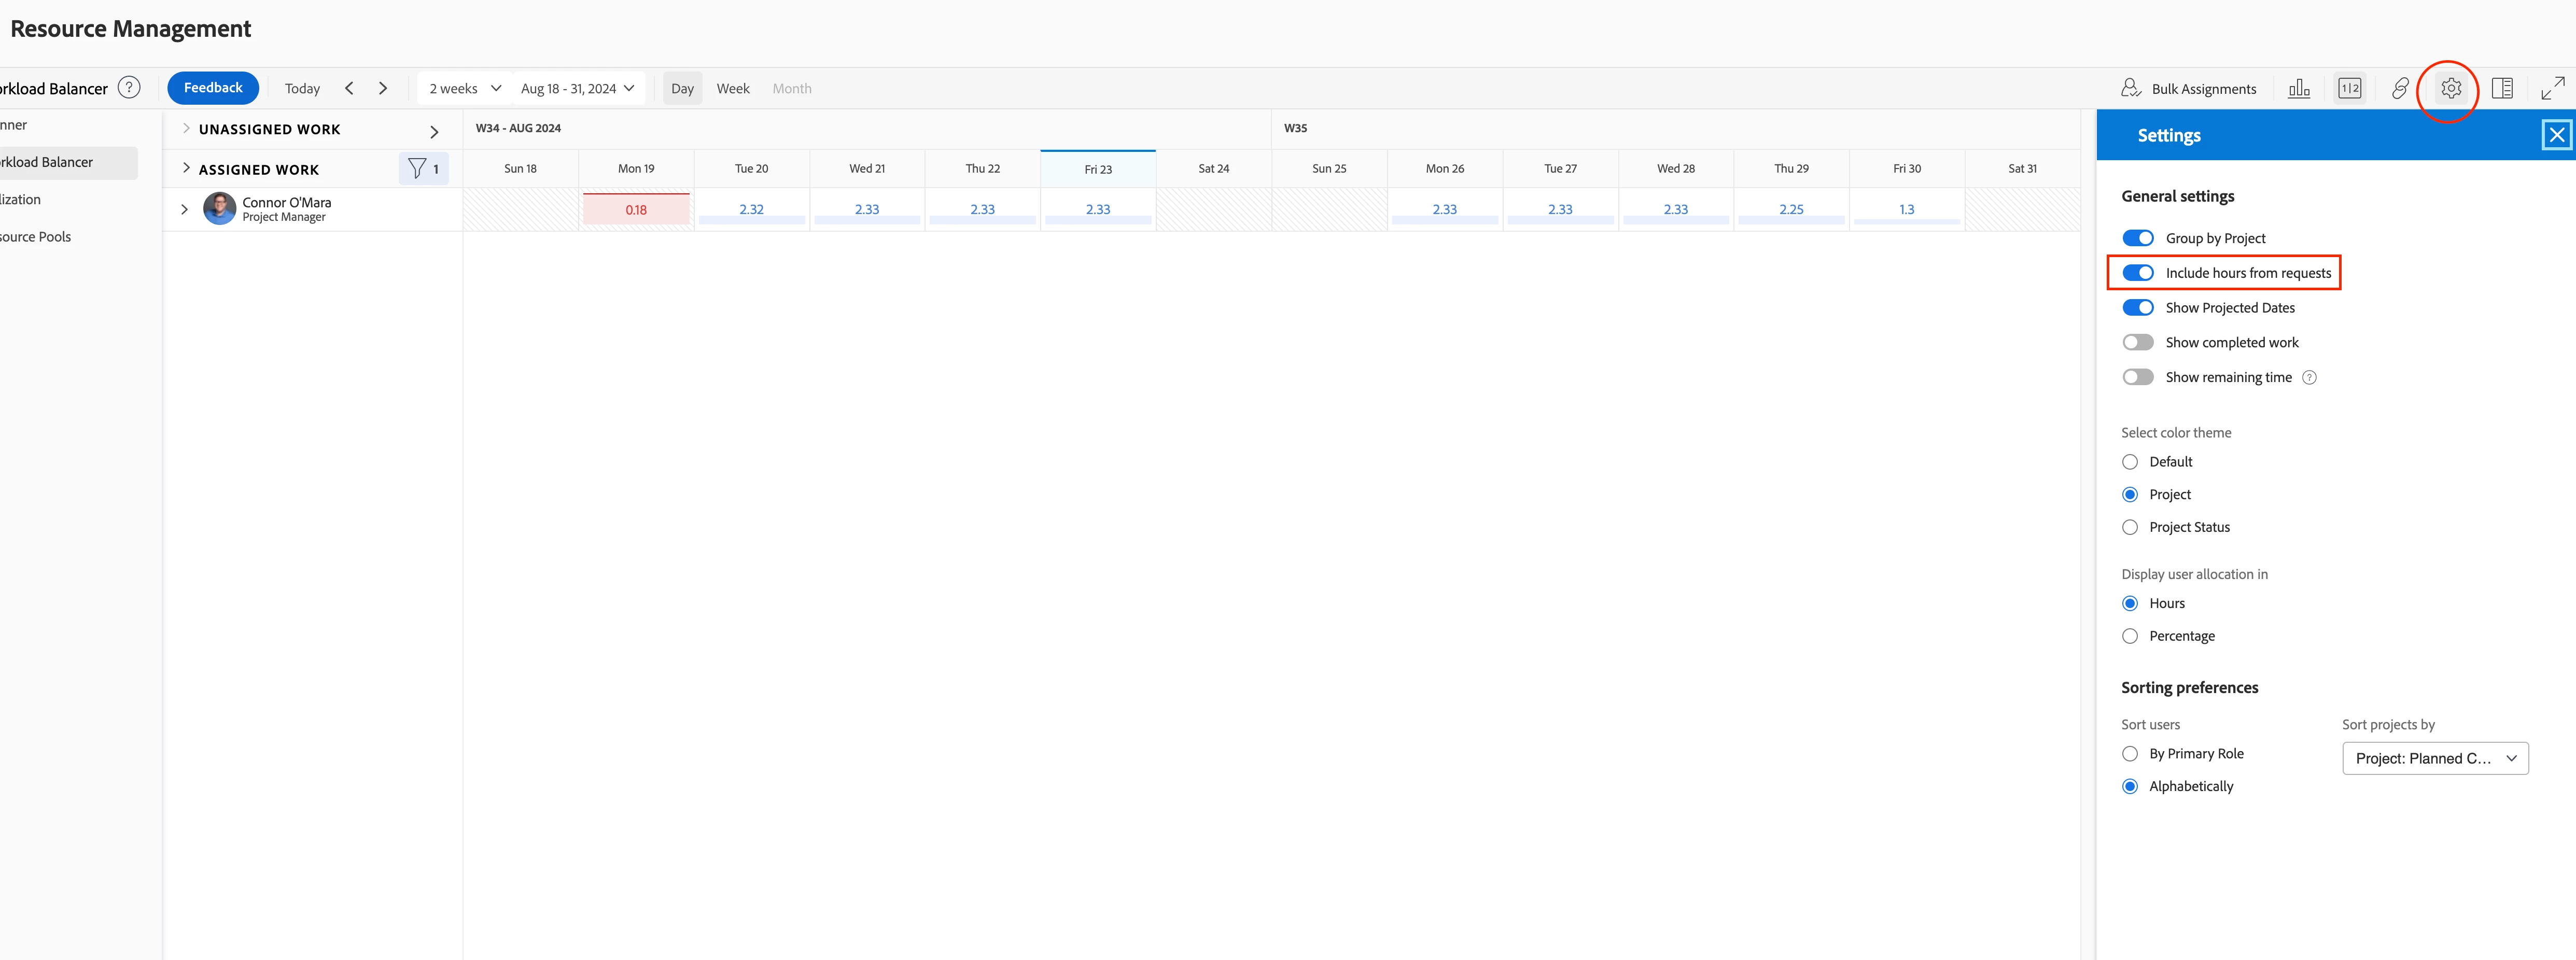Screen dimensions: 2576x960
Task: Click the filter icon beside Assigned Work
Action: point(418,169)
